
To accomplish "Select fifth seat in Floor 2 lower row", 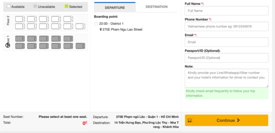I will pos(68,26).
